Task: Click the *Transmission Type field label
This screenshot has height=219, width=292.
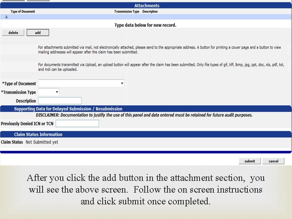Action: tap(18, 92)
